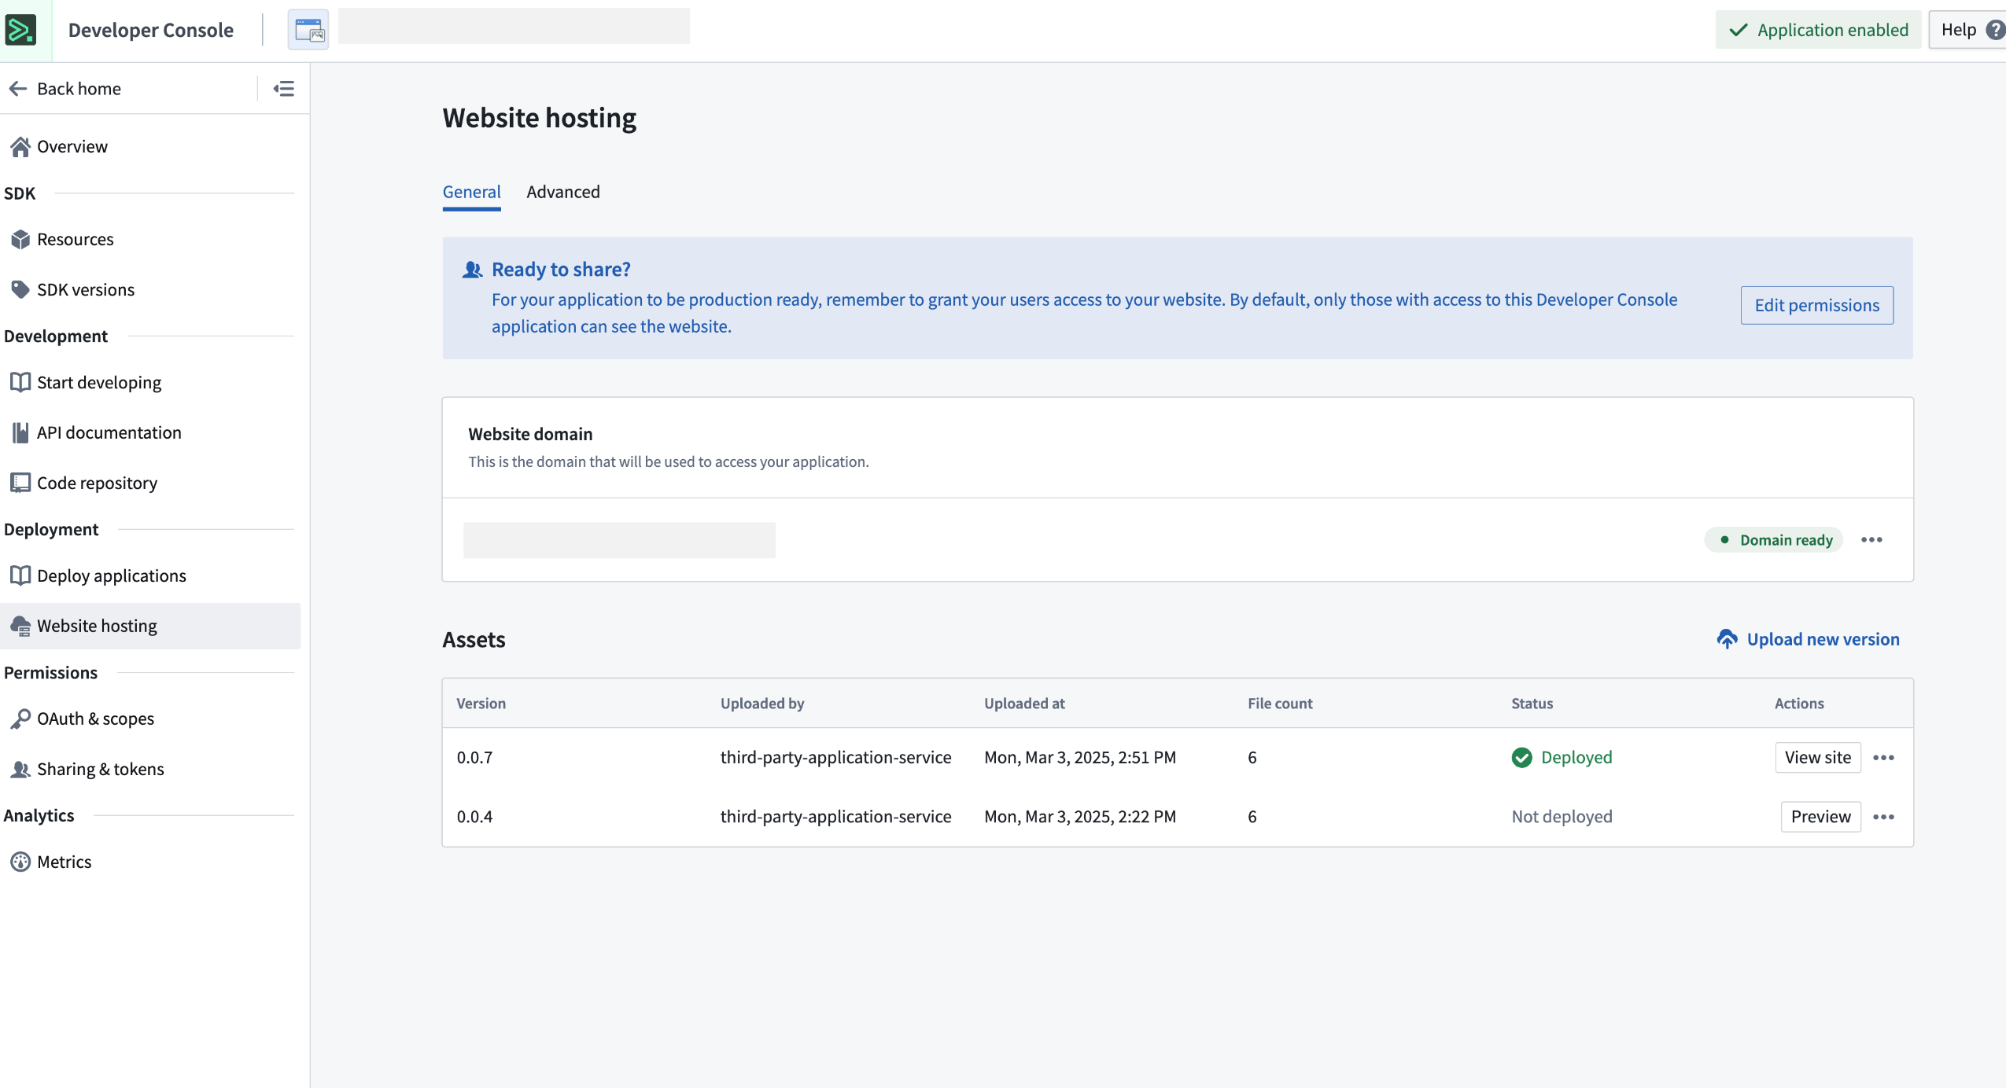Click the Start developing book icon

pyautogui.click(x=20, y=382)
